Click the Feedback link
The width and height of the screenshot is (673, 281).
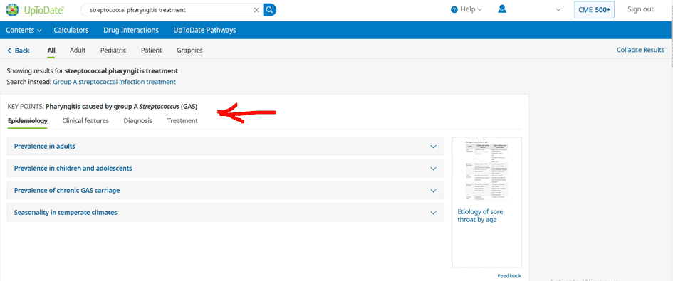click(x=509, y=275)
